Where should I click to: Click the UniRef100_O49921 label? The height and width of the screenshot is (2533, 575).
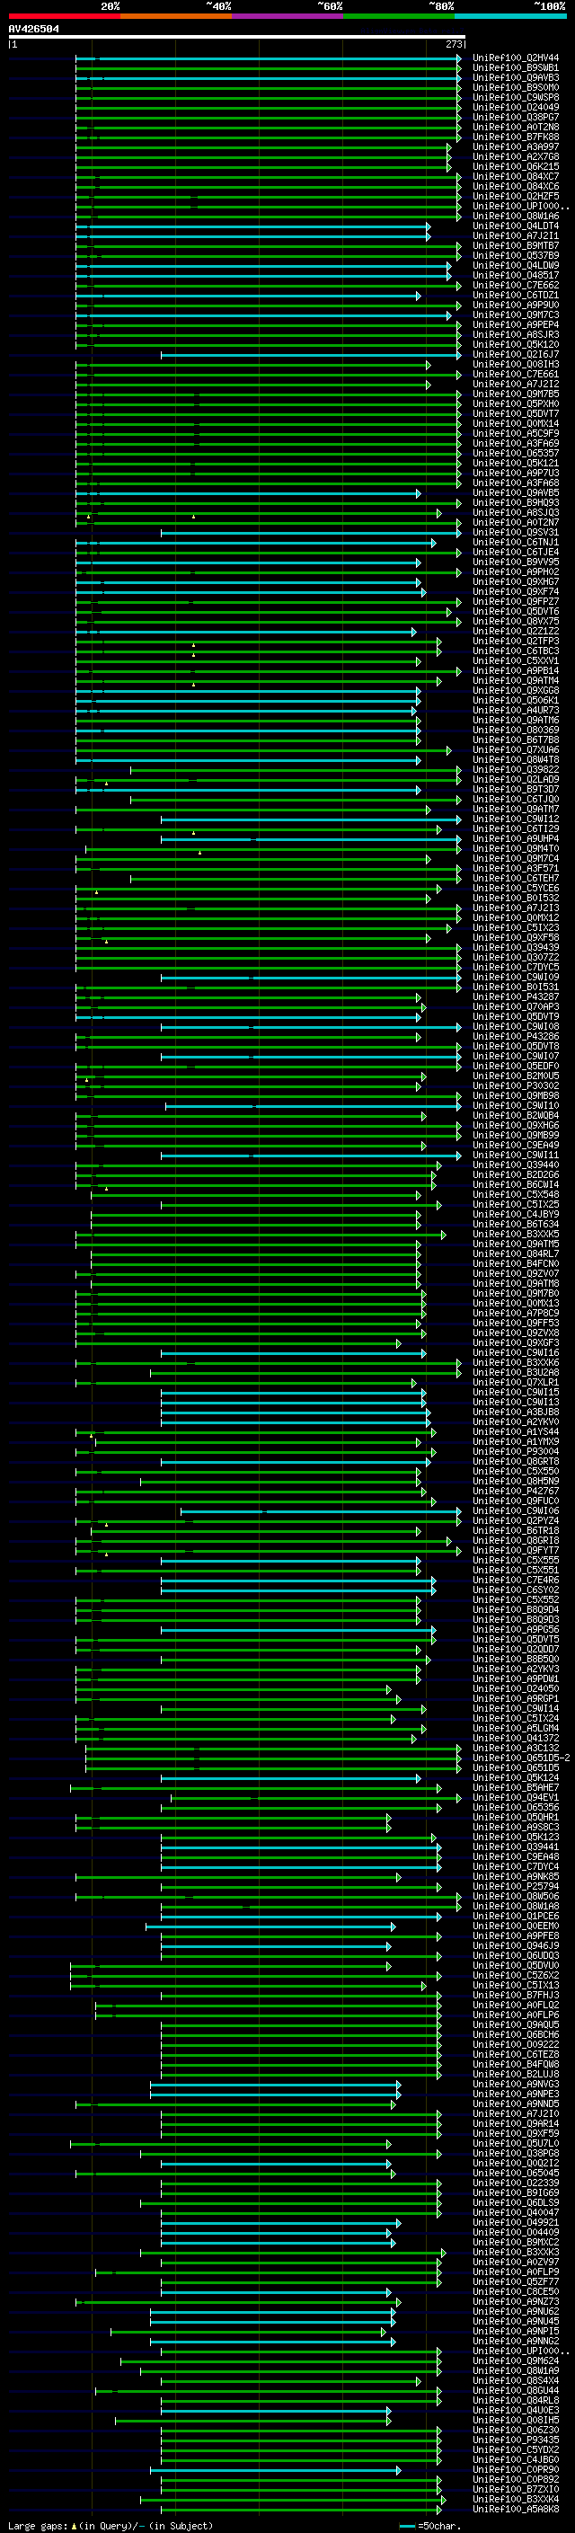[x=516, y=2222]
